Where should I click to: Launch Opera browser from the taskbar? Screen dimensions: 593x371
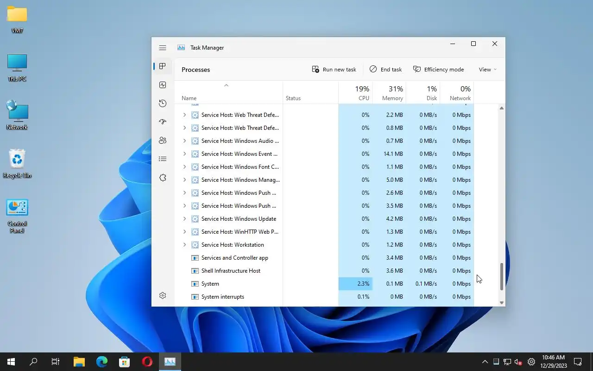point(147,362)
